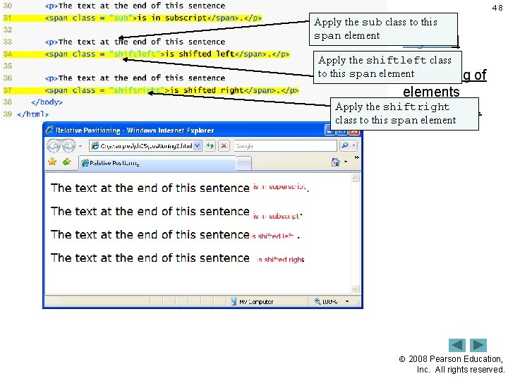Open Favorites Center star icon

(52, 162)
